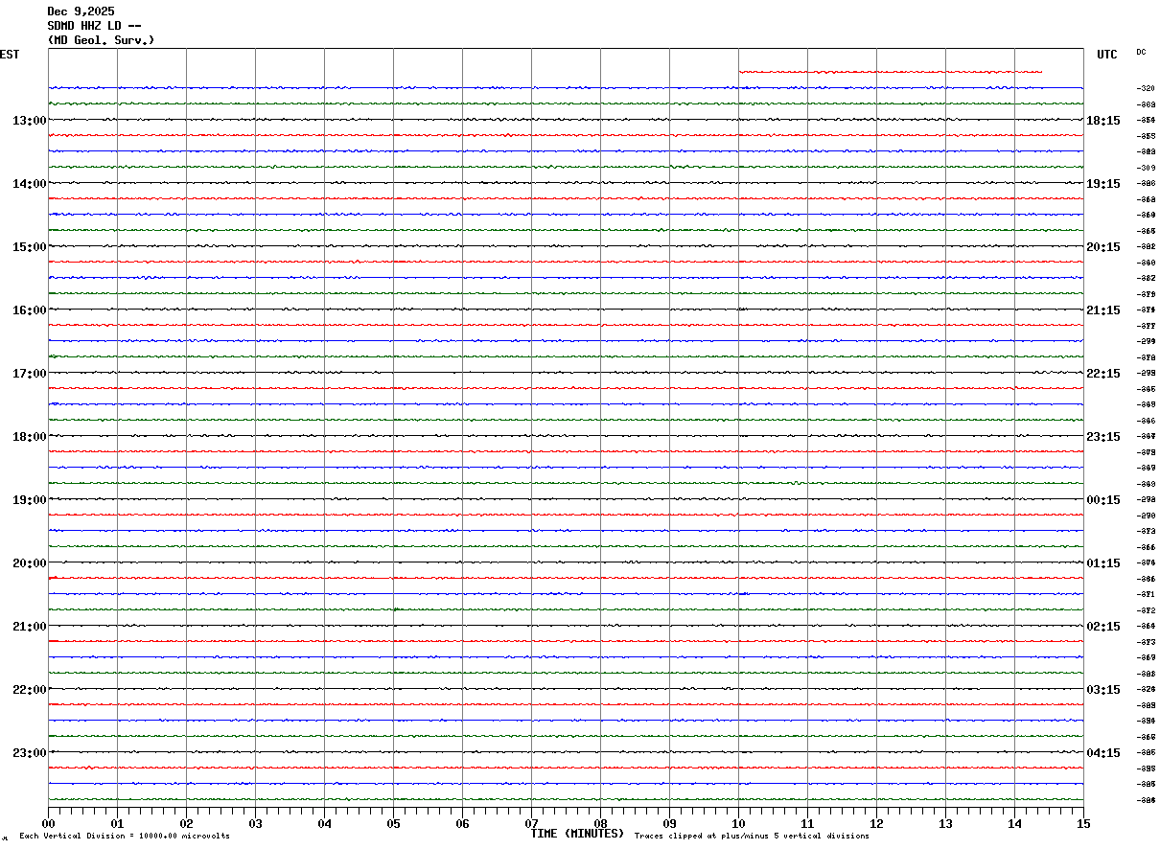Select the 23:00 EST row label

(x=30, y=753)
